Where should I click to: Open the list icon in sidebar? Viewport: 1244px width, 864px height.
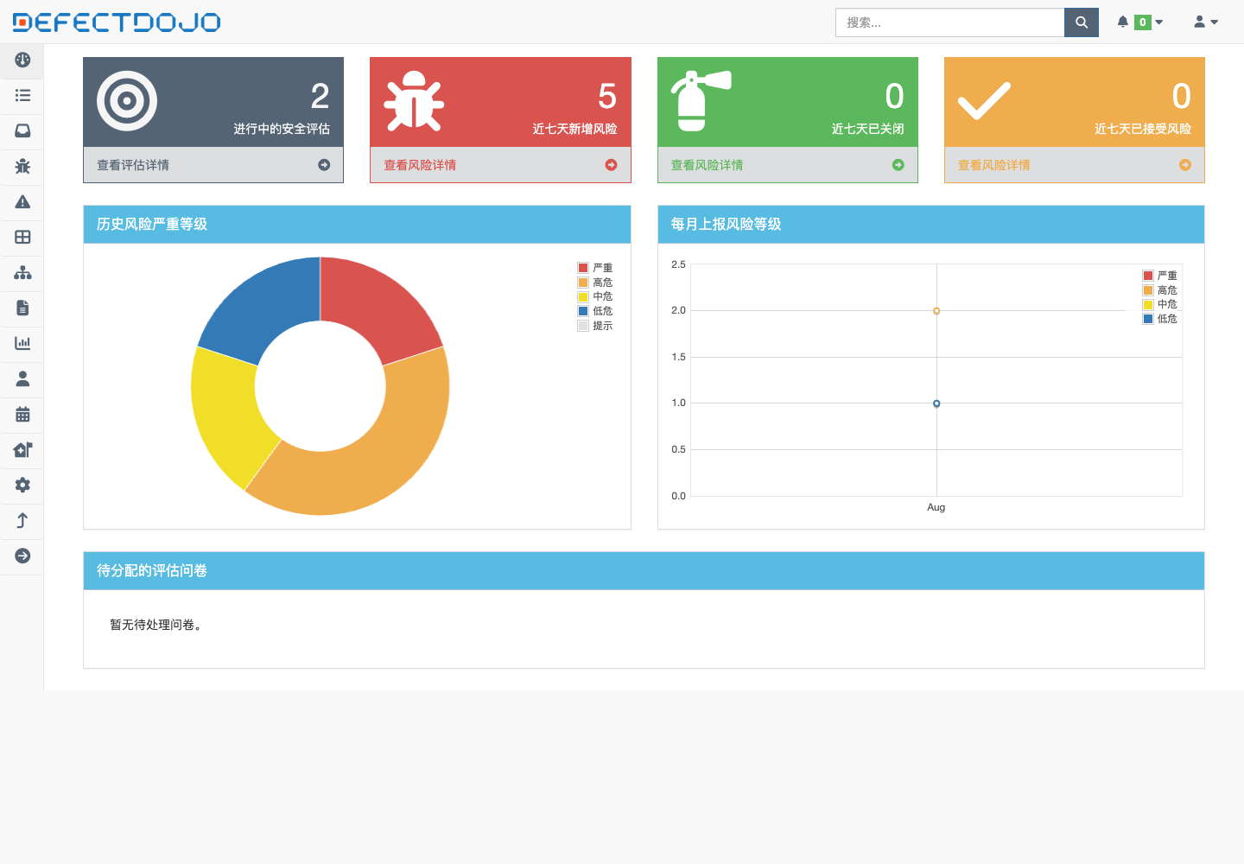pos(22,95)
